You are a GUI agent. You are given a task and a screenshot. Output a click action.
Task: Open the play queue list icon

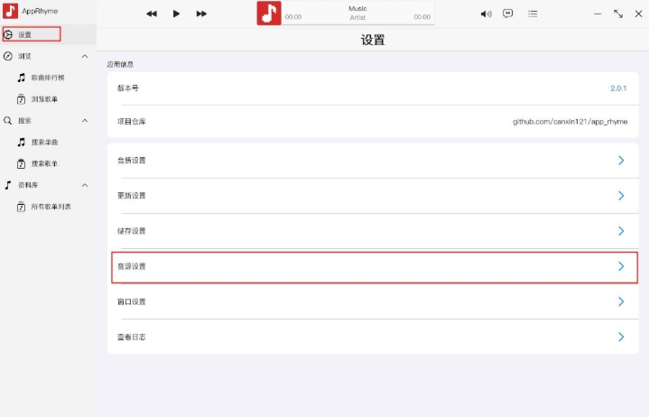pos(533,14)
